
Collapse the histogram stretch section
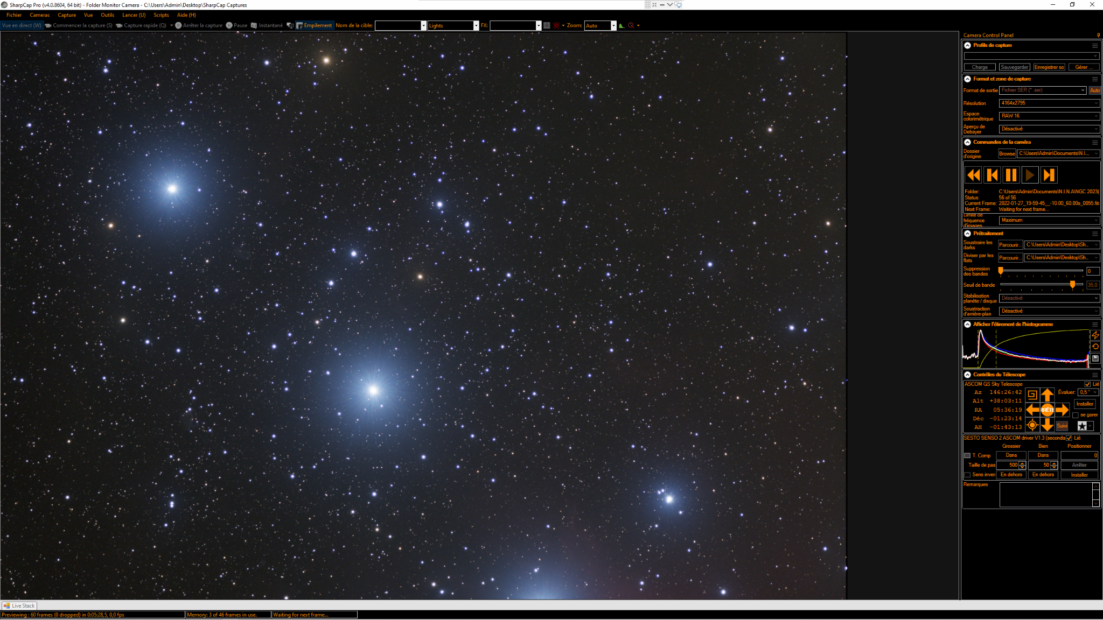968,325
